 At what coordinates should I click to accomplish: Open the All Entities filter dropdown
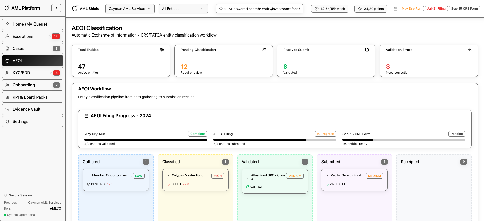183,9
